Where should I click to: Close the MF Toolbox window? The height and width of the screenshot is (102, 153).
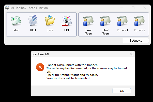pos(145,8)
